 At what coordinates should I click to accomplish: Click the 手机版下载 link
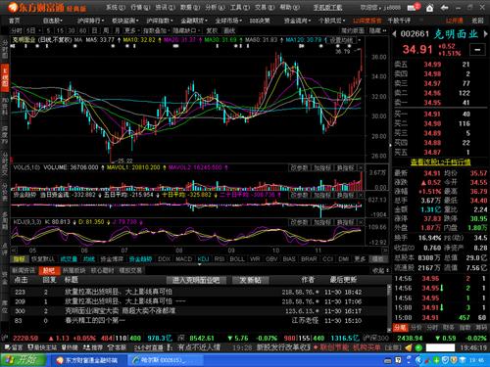[x=327, y=7]
